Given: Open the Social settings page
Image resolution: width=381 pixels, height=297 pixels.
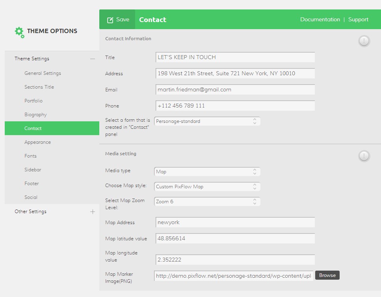Looking at the screenshot, I should pyautogui.click(x=31, y=197).
